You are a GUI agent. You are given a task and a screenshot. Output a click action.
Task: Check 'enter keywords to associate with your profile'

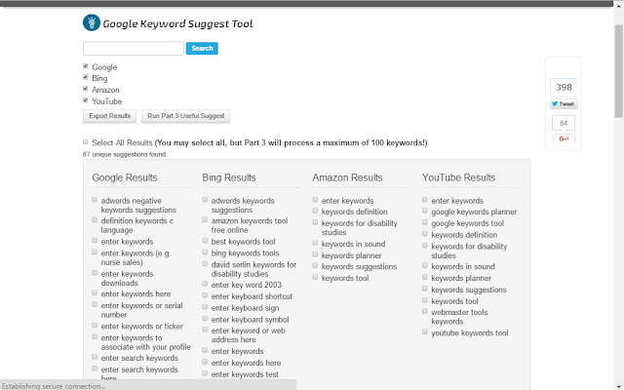(x=95, y=336)
